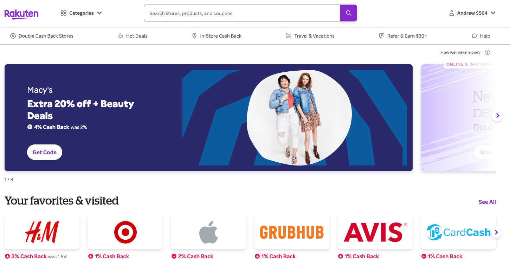Go to Hot Deals
The width and height of the screenshot is (510, 272).
point(133,36)
